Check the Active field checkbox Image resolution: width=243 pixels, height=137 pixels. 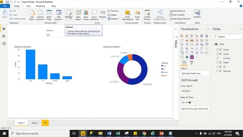coord(218,49)
